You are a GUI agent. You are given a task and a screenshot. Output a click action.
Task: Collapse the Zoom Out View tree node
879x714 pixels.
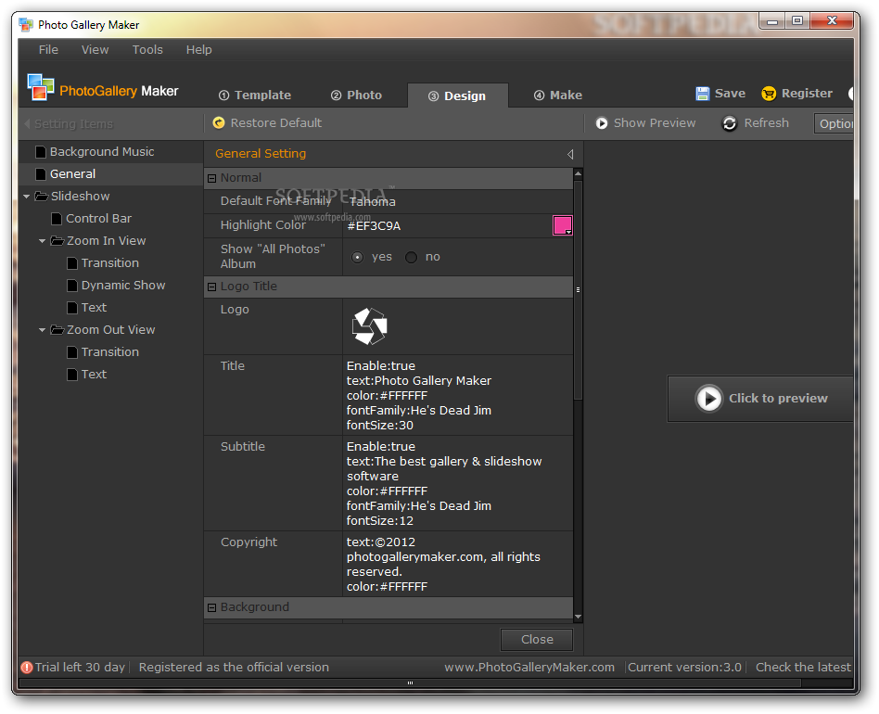(42, 330)
